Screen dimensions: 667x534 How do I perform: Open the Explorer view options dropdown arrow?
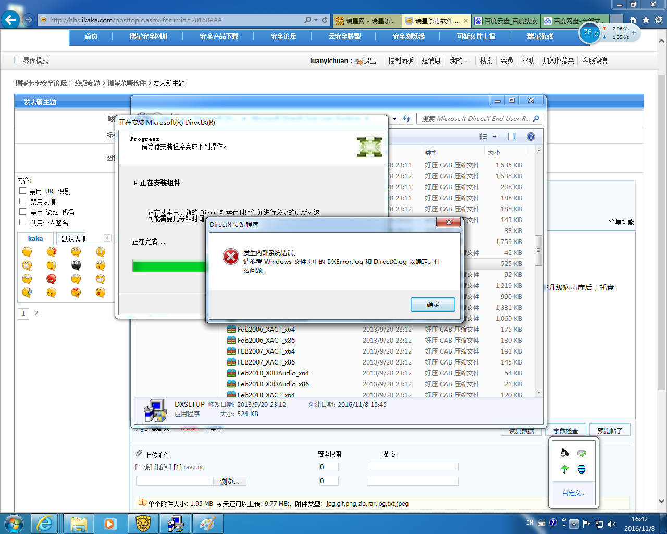coord(495,137)
